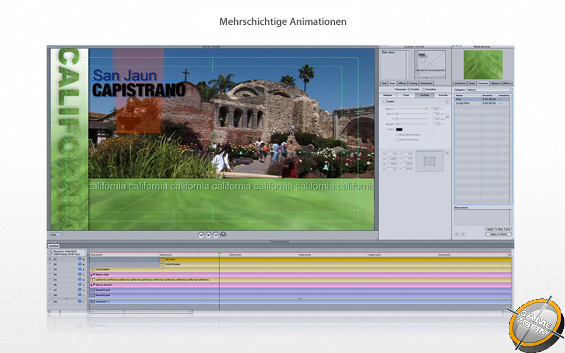Open the Effects tab in Inspector

coord(402,83)
